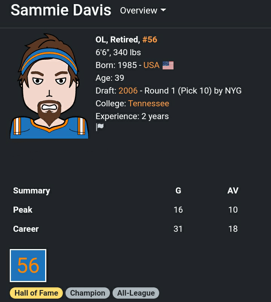Screen dimensions: 271x302
Task: Select the Peak row label
Action: 23,210
